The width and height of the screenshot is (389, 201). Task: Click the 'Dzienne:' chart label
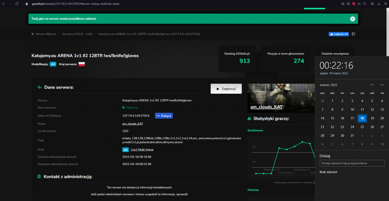(253, 190)
